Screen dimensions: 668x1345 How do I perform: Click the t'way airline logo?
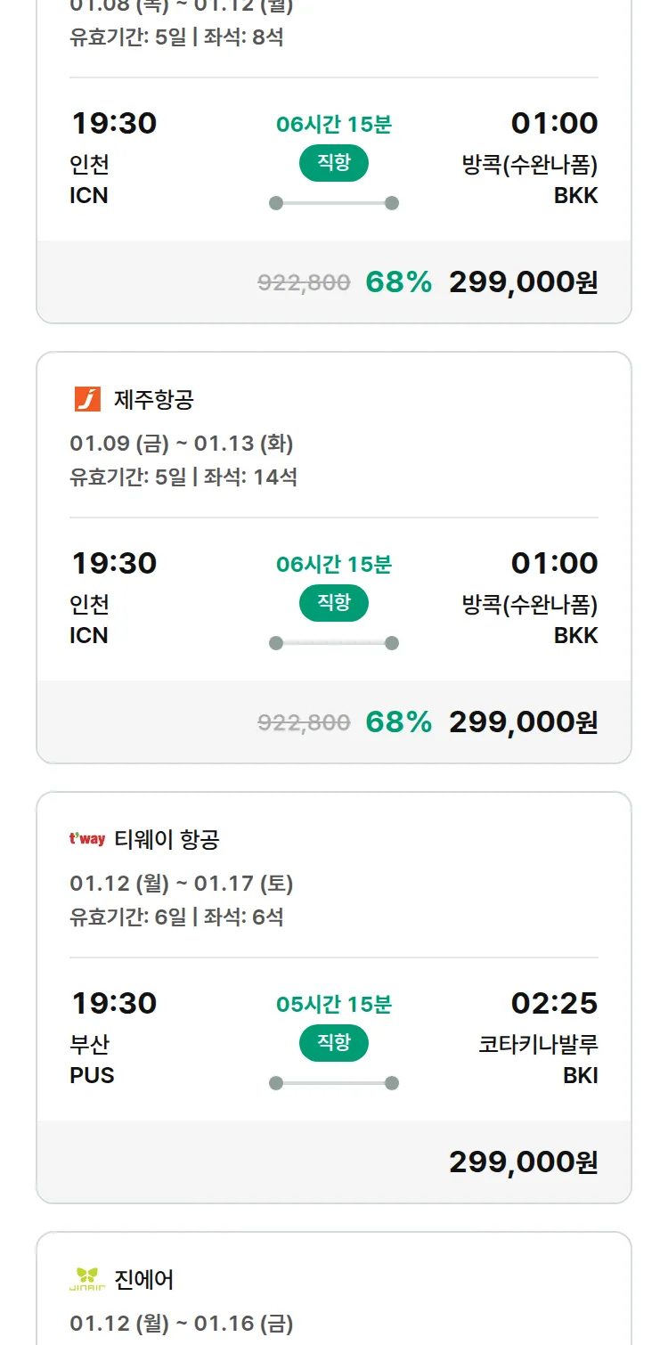coord(87,839)
